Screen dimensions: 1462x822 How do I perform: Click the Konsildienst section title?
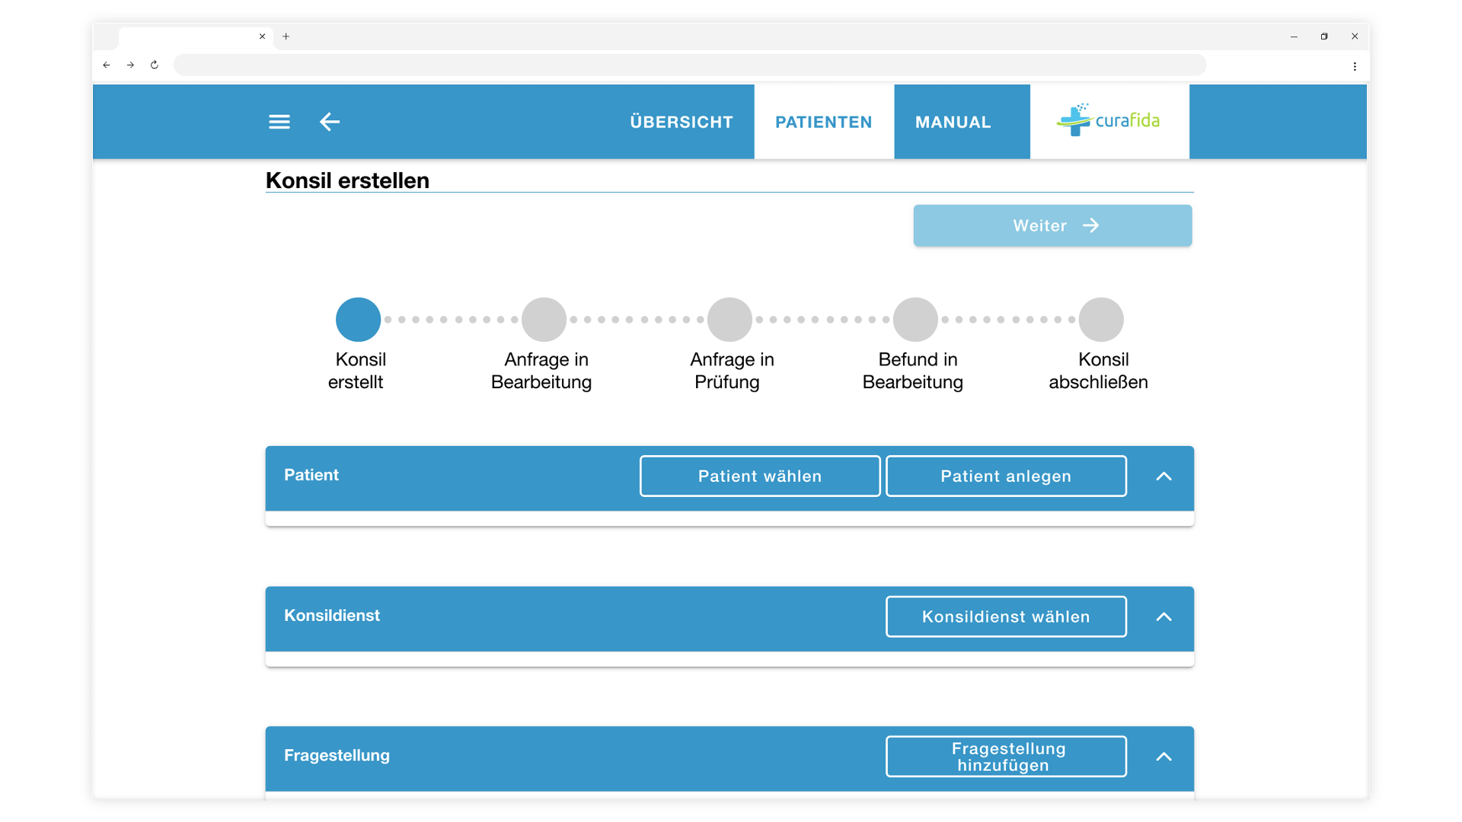(332, 615)
